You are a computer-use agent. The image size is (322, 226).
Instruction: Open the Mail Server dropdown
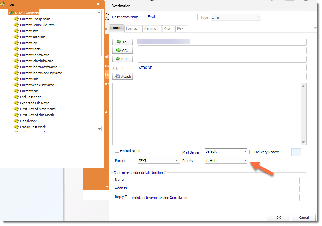click(x=244, y=152)
